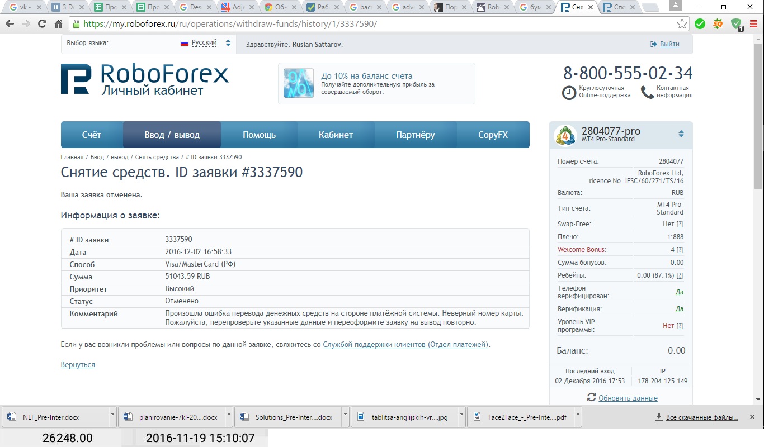Screen dimensions: 764x447
Task: Click the round-the-clock support clock icon
Action: (x=569, y=93)
